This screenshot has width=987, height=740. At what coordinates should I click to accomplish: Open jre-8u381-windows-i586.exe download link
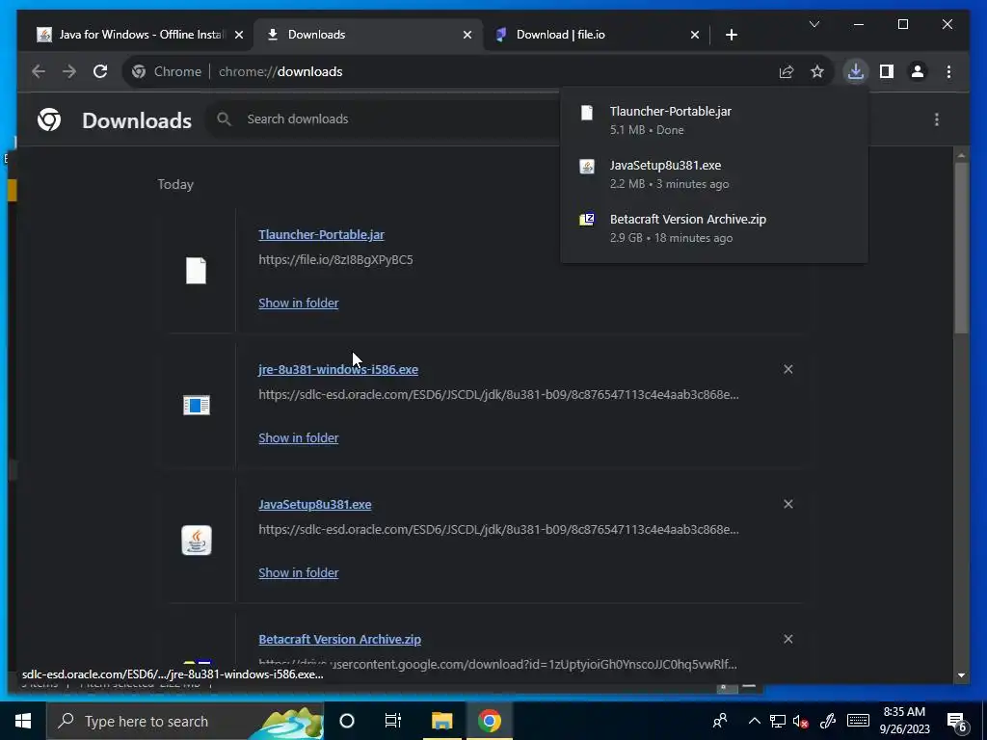(338, 369)
